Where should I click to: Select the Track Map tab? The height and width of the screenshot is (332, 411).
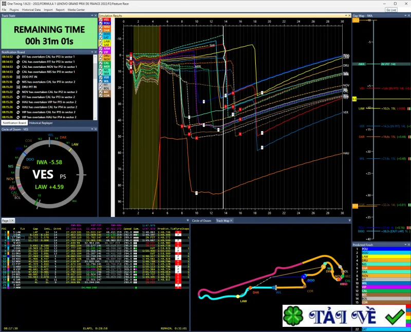(225, 220)
